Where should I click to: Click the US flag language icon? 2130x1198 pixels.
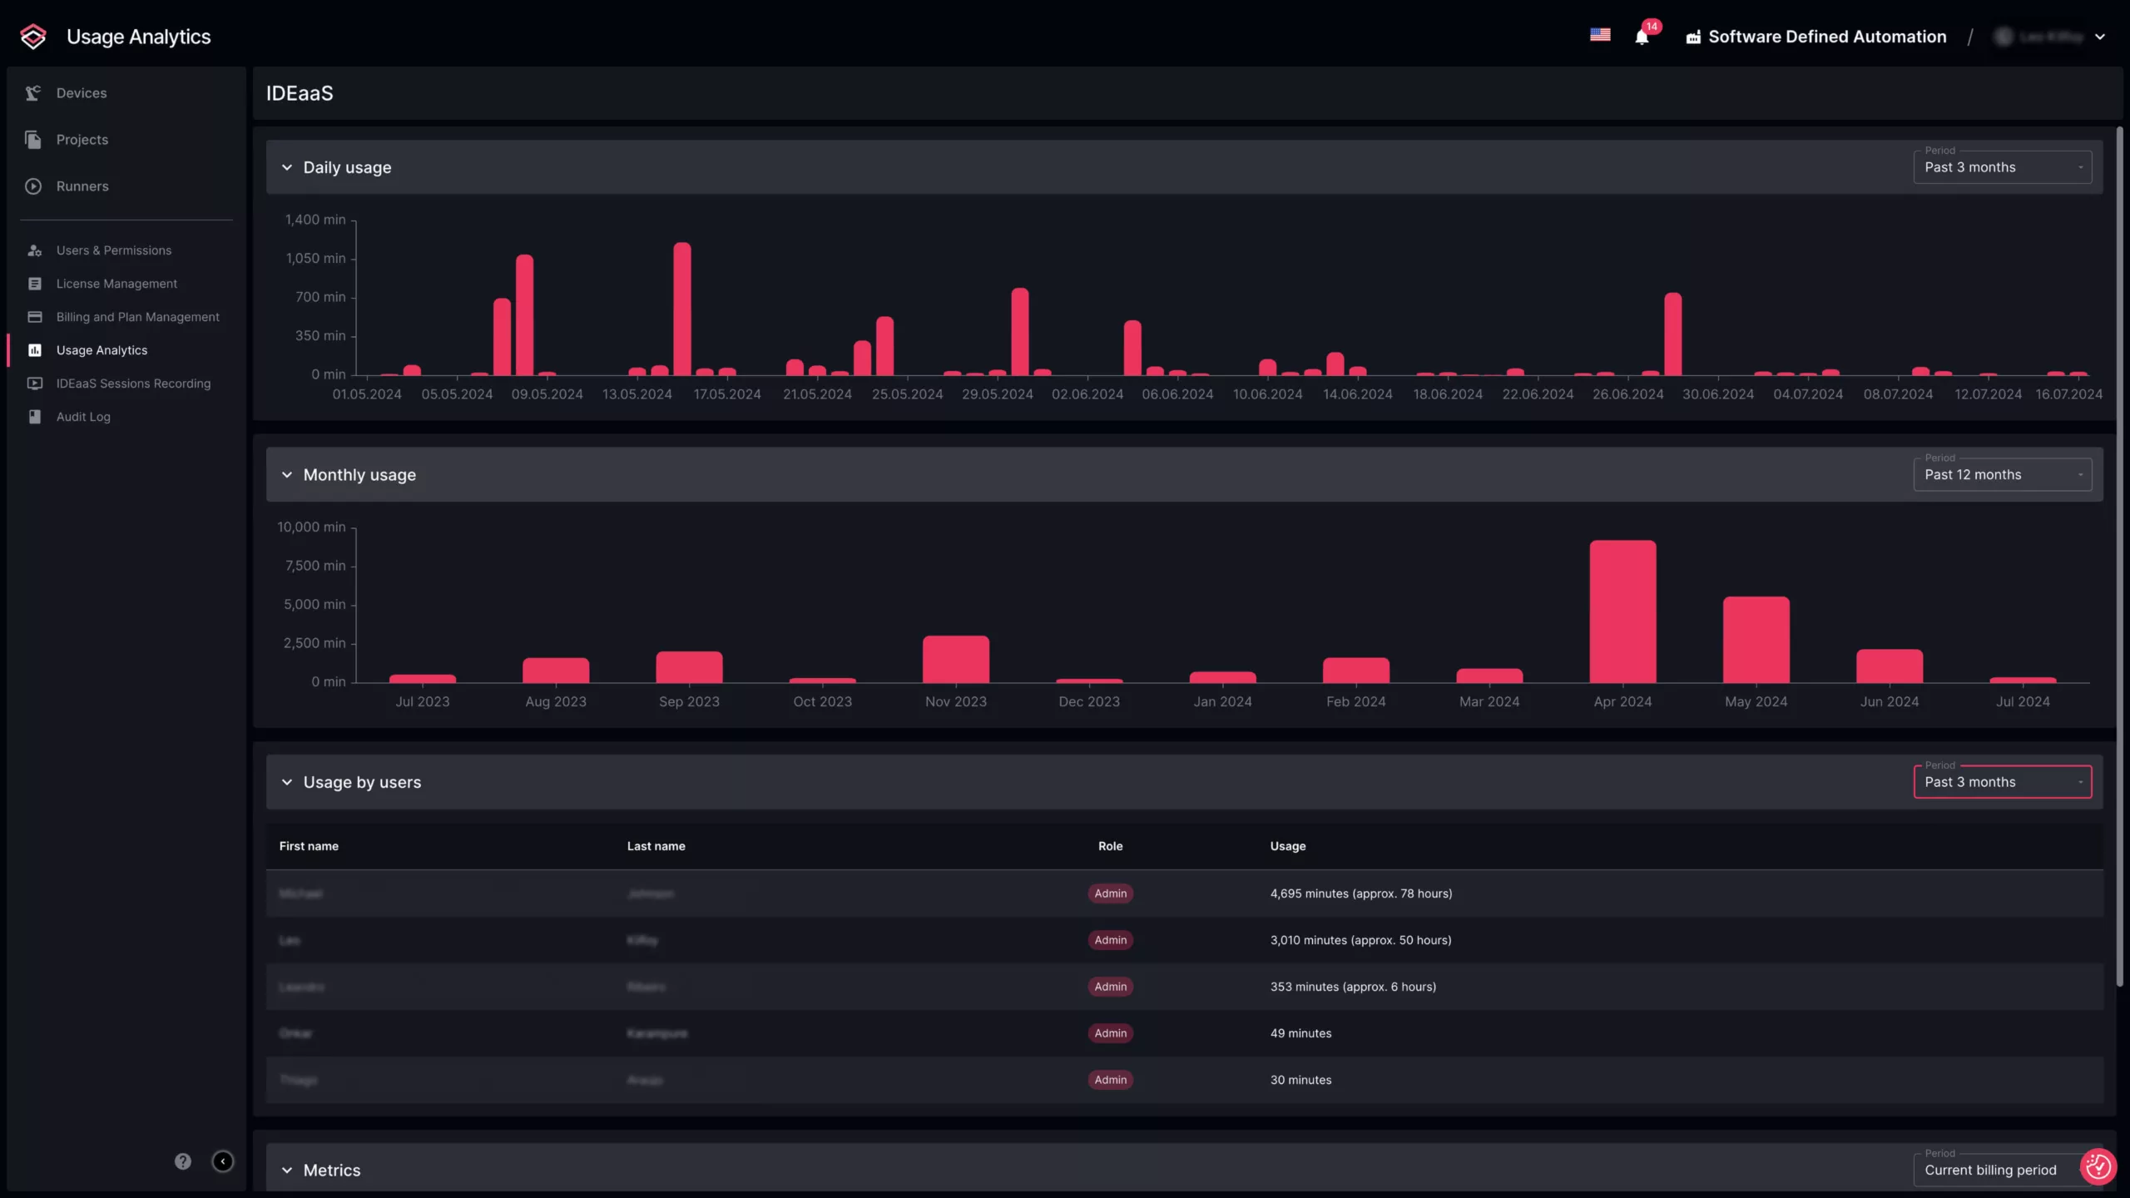click(x=1600, y=35)
